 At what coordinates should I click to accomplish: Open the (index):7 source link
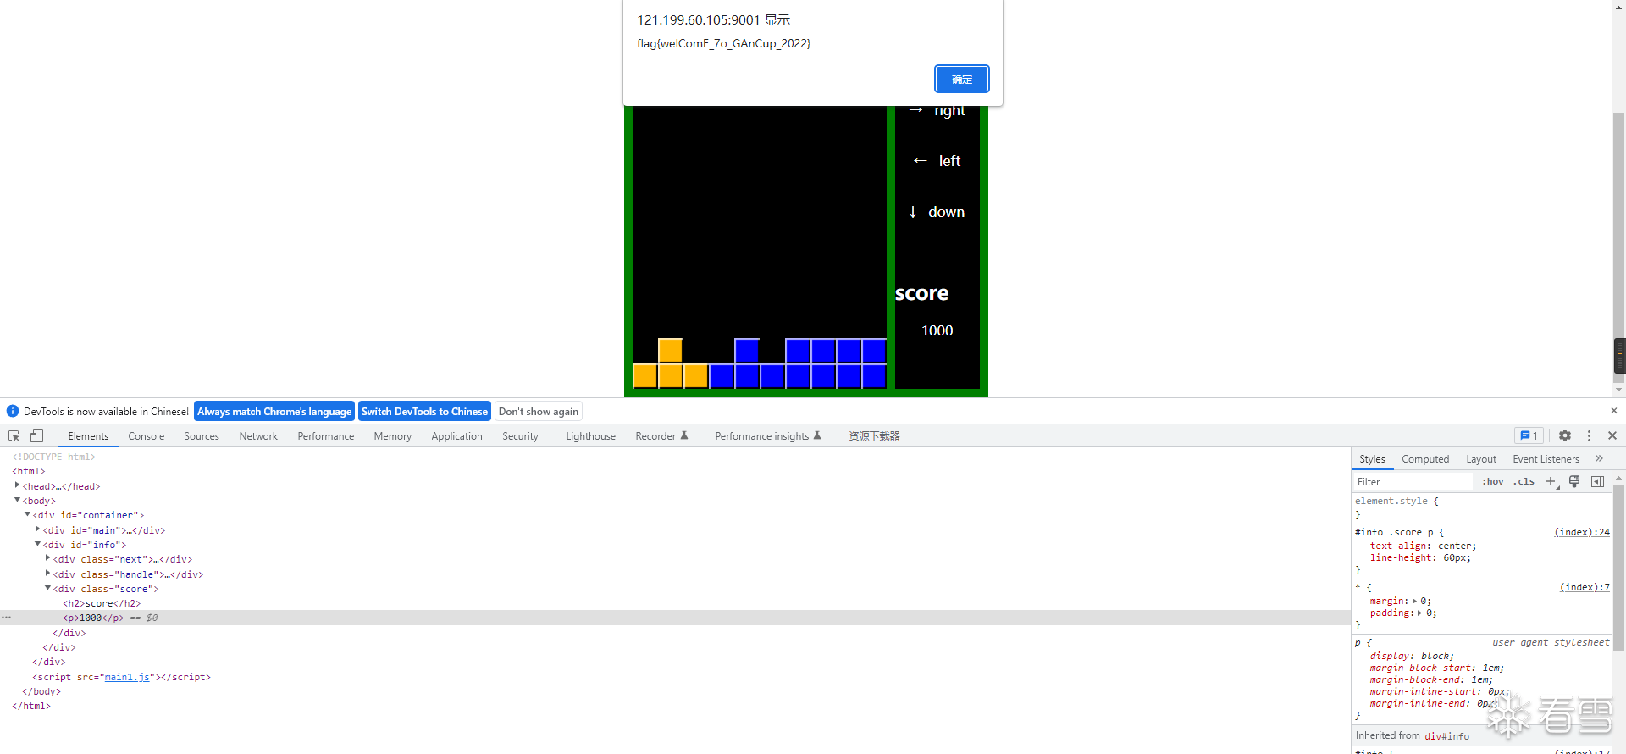(1585, 587)
